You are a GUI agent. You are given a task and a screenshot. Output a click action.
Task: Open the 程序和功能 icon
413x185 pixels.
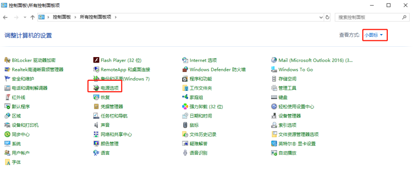[x=185, y=79]
